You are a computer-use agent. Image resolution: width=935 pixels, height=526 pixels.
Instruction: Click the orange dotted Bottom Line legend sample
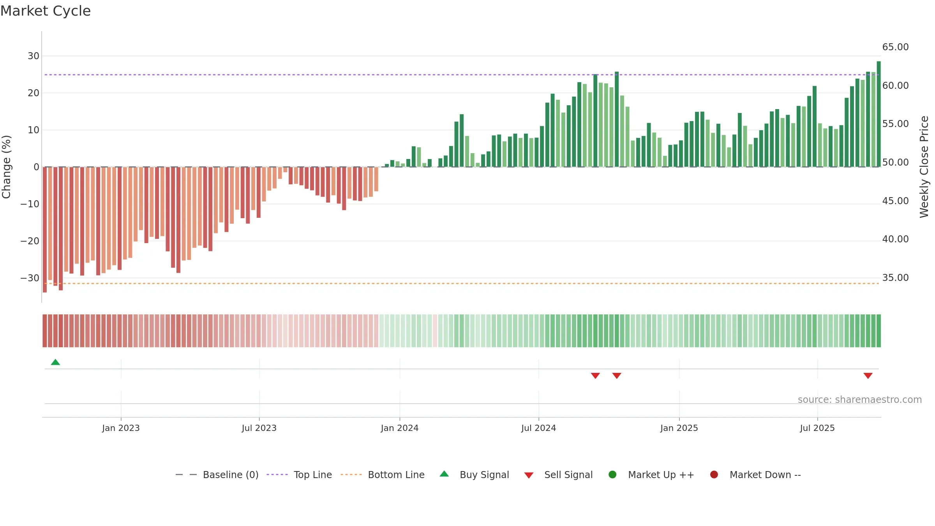pos(351,475)
